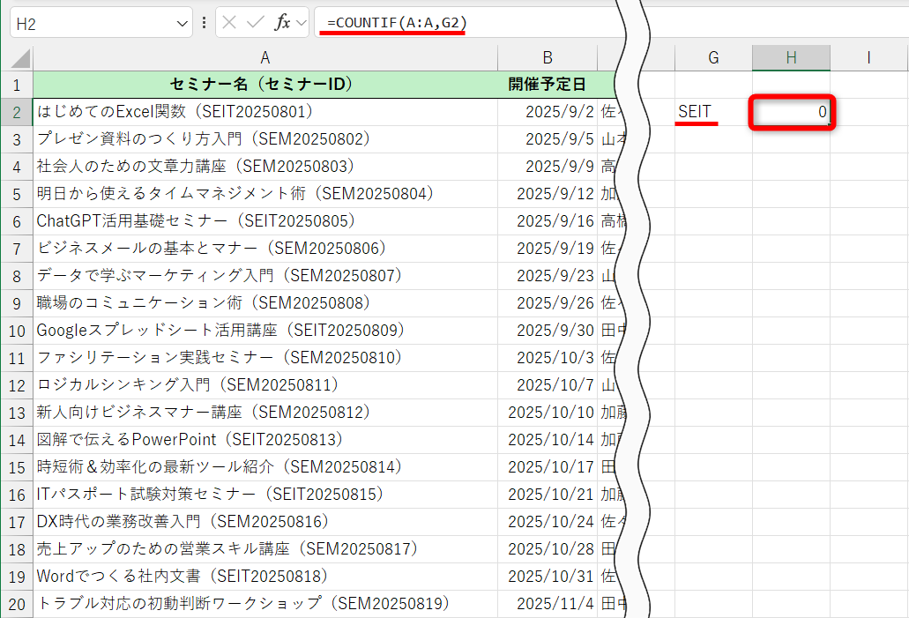Click cell H2 showing the value 0
909x618 pixels.
790,110
